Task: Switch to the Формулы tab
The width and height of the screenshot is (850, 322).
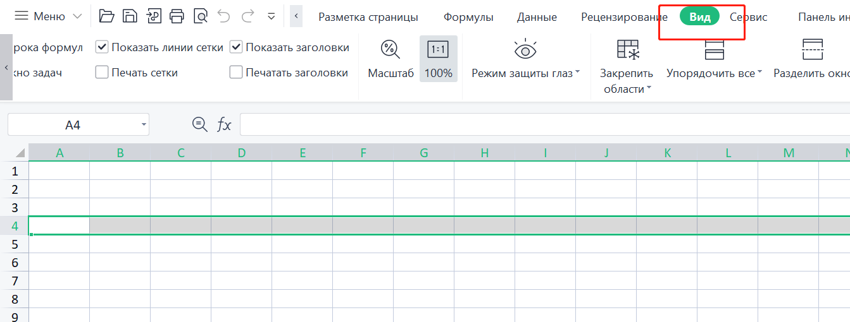Action: point(468,17)
